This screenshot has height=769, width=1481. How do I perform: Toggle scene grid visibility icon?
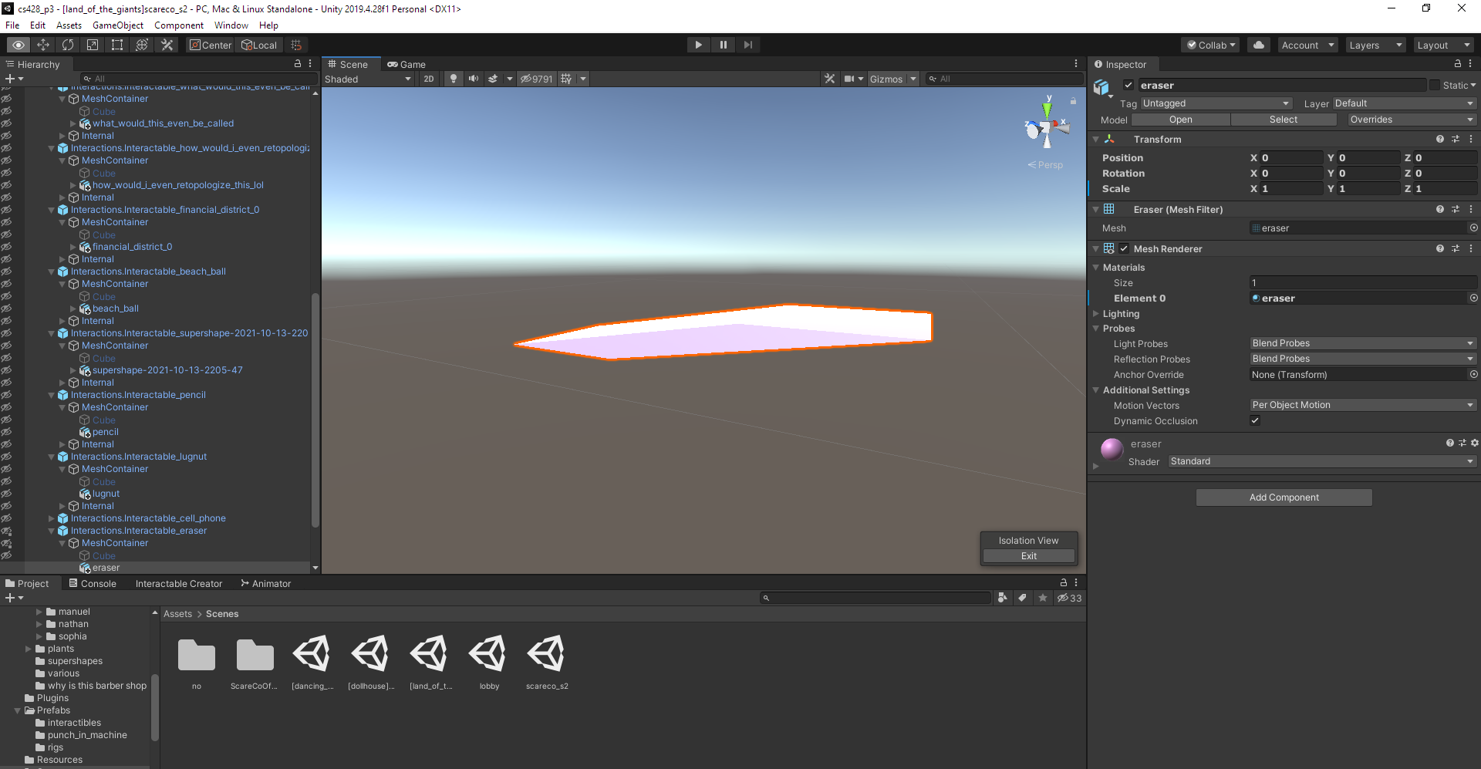[x=566, y=79]
